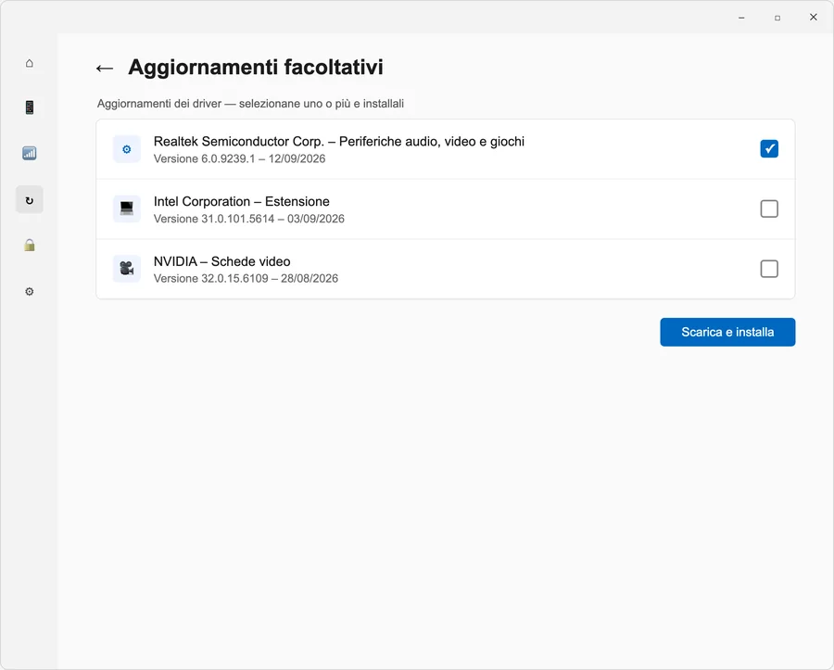Open the padlock privacy sidebar icon

coord(30,246)
